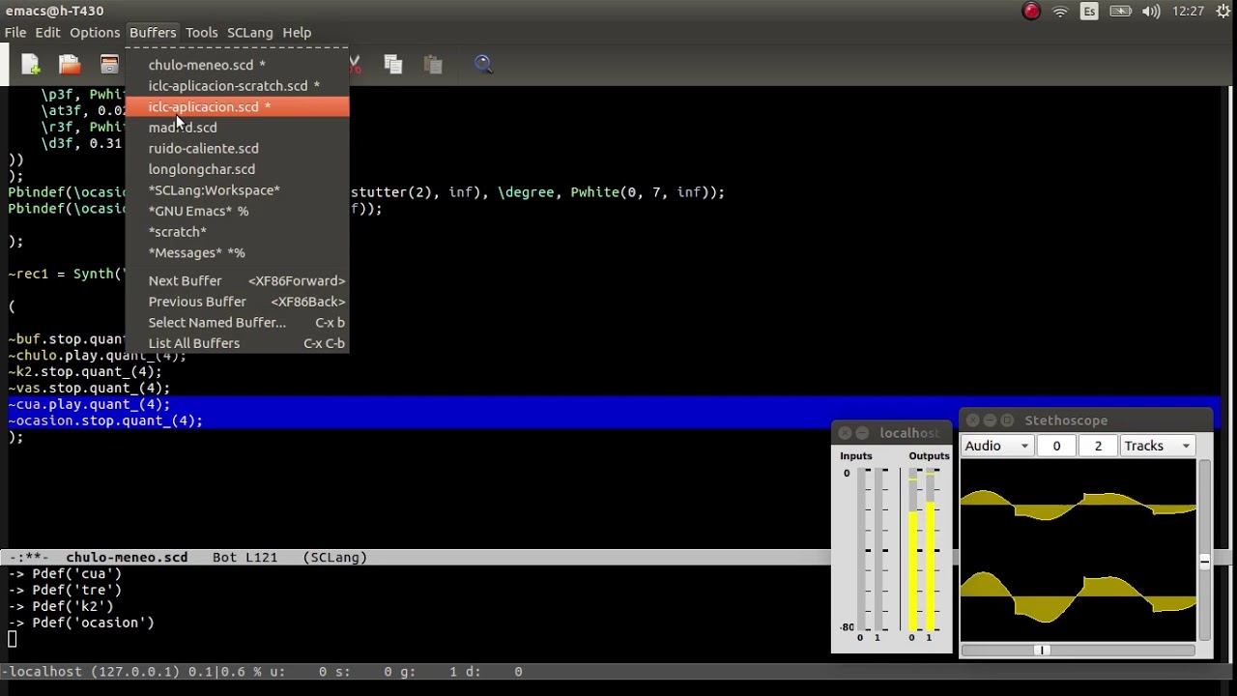The image size is (1237, 696).
Task: Choose Previous Buffer menu entry
Action: [x=237, y=302]
